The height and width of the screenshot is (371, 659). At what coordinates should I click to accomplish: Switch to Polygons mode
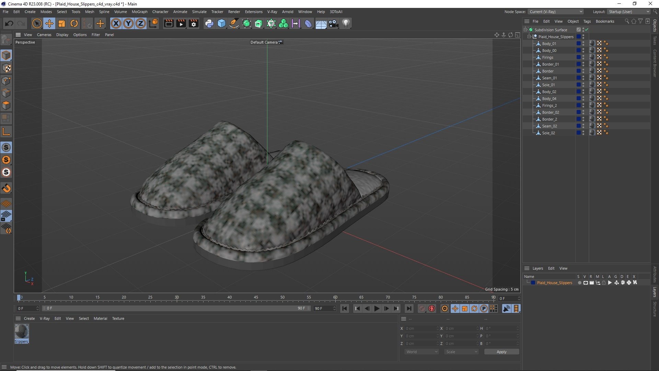tap(6, 105)
